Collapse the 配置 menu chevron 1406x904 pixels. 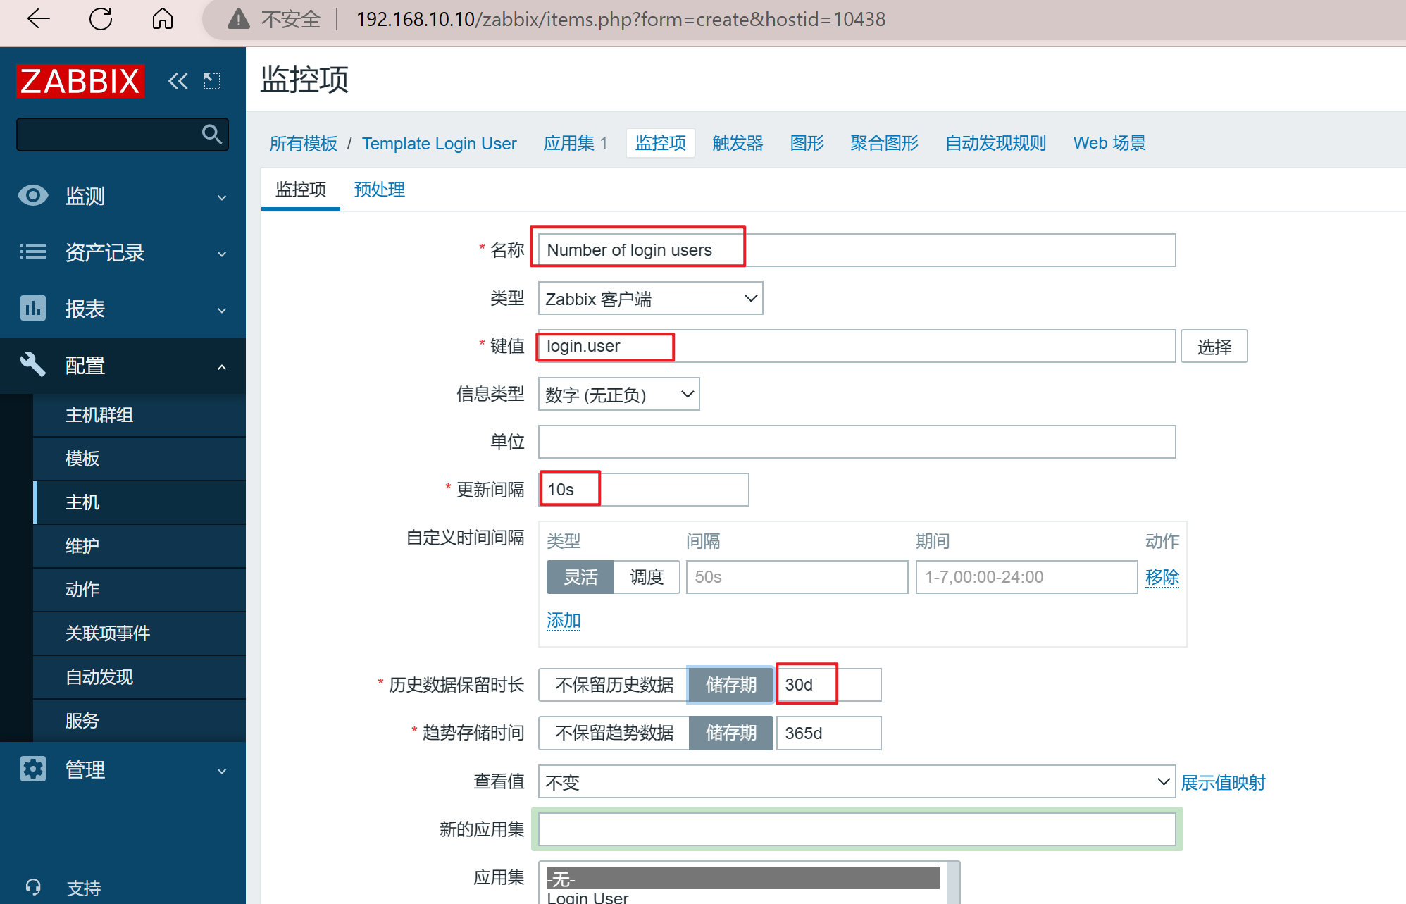coord(222,367)
